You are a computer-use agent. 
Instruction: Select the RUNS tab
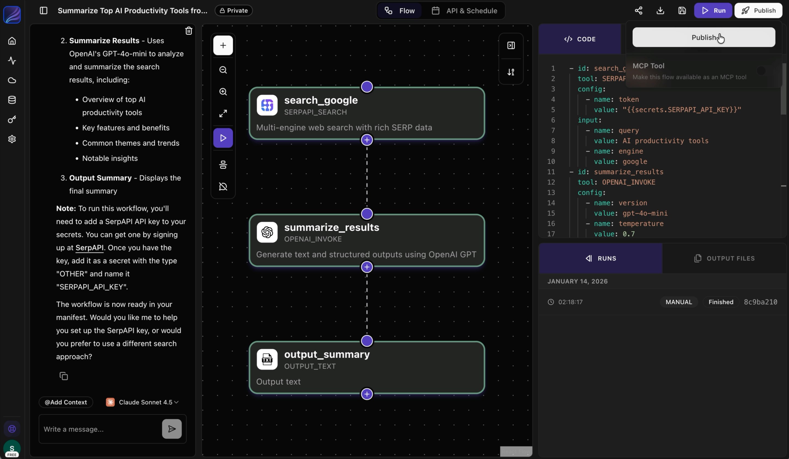click(x=600, y=258)
